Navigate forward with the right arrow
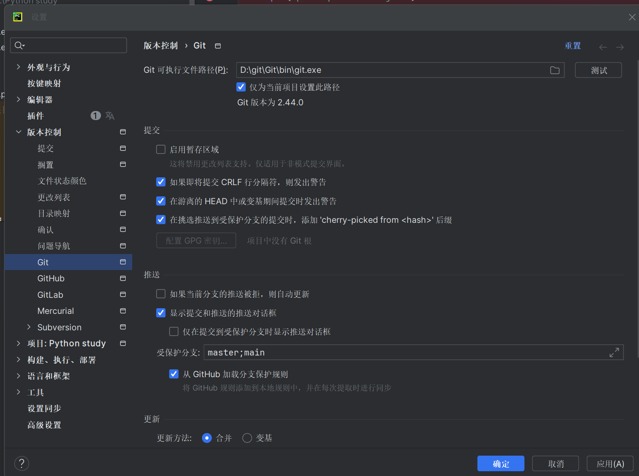The image size is (639, 476). tap(620, 47)
